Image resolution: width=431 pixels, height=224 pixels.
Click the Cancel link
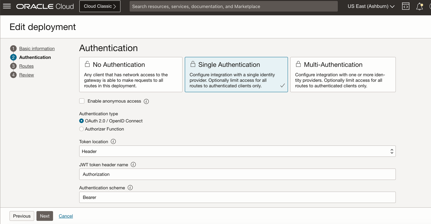[66, 216]
